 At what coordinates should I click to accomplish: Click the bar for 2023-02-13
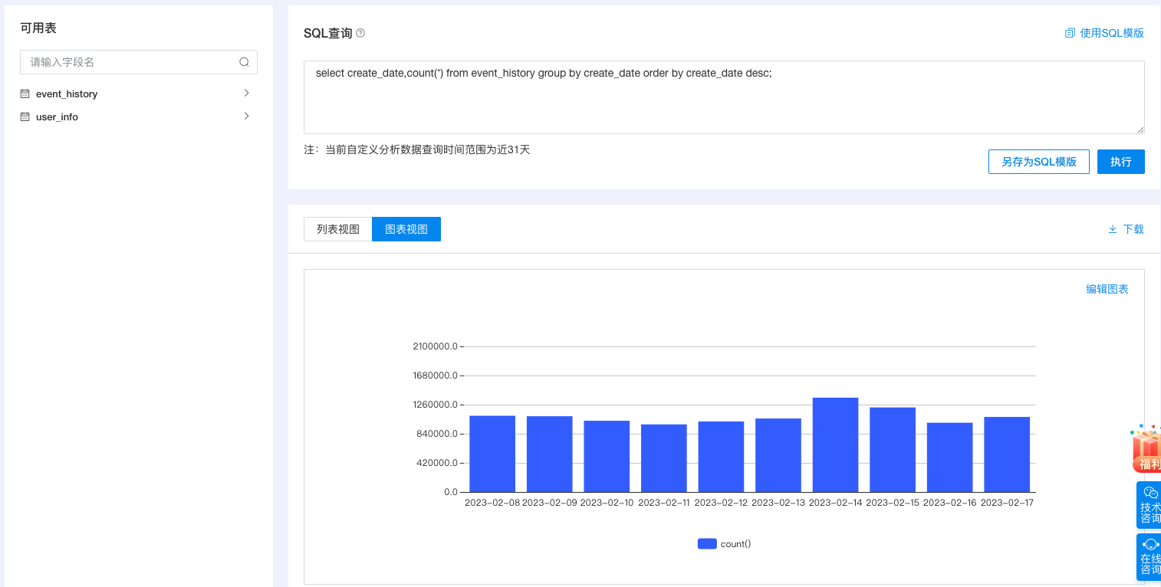(x=778, y=455)
